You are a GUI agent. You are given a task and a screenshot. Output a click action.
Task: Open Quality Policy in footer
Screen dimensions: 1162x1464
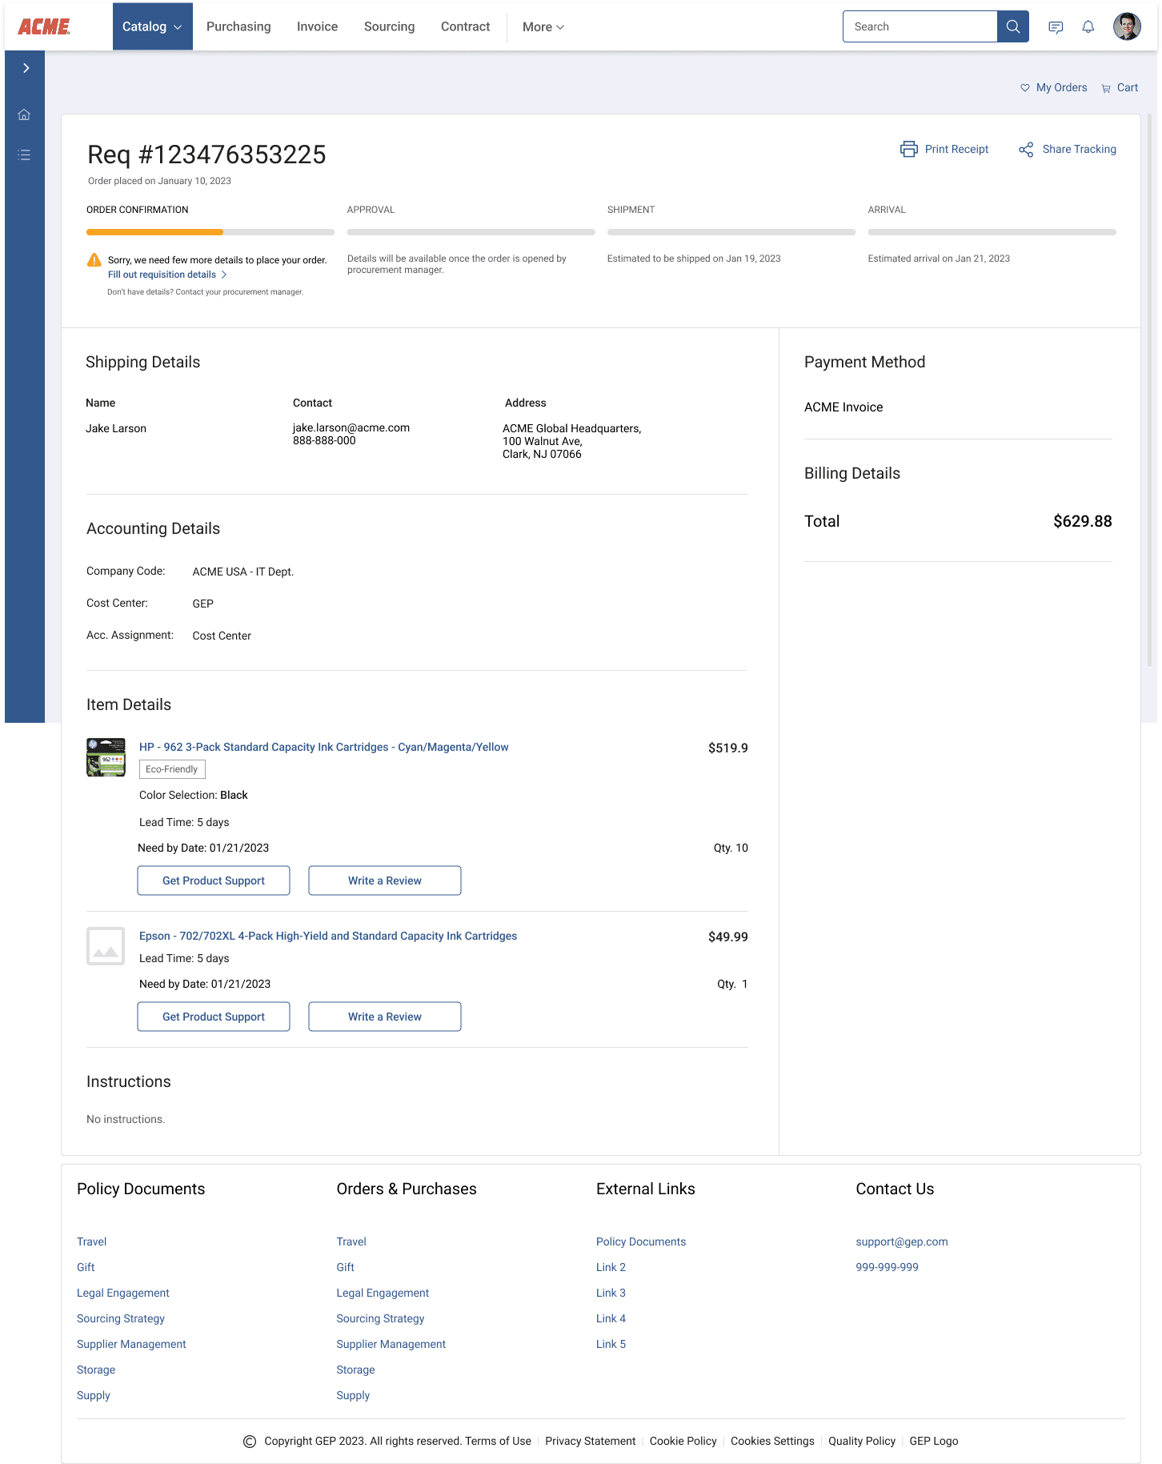(x=861, y=1441)
